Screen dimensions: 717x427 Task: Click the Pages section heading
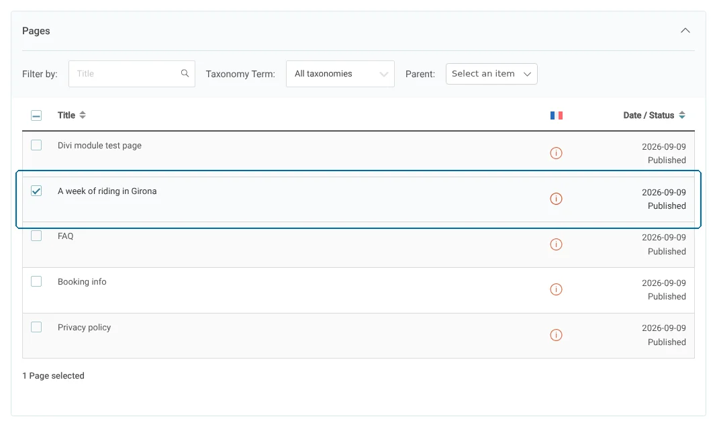click(x=36, y=31)
